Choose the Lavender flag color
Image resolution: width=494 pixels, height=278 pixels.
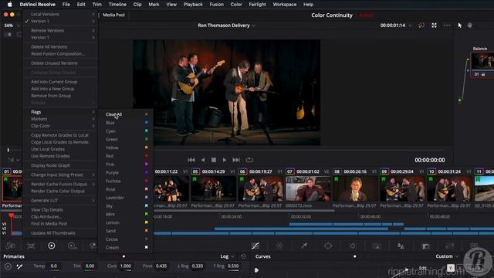(126, 198)
